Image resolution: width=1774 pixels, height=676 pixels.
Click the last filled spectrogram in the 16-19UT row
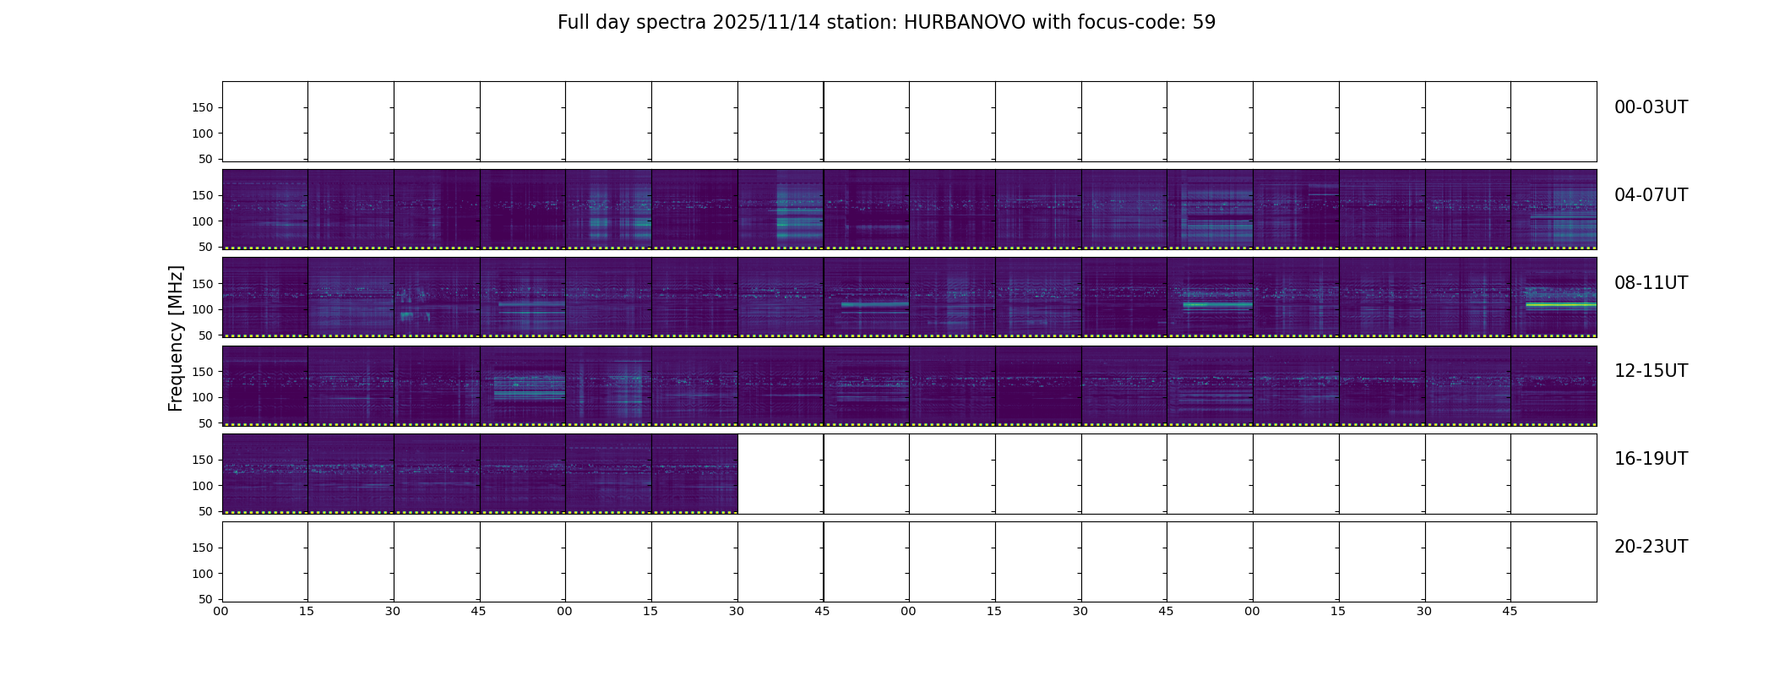pos(694,473)
